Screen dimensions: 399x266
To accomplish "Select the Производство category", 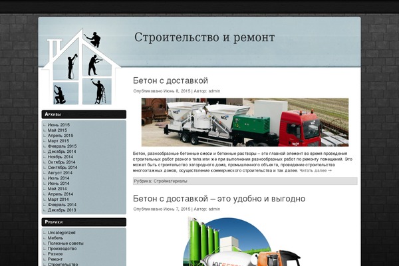I will (62, 249).
